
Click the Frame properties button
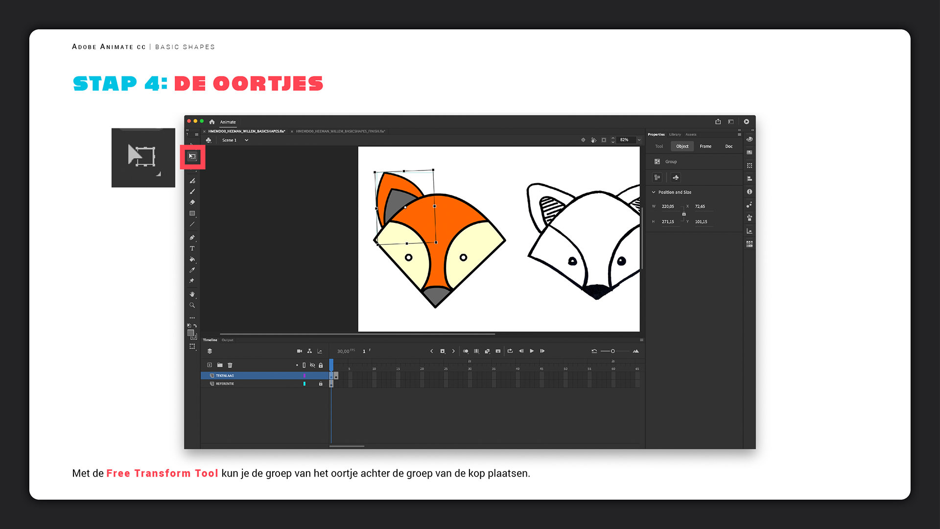pyautogui.click(x=705, y=146)
